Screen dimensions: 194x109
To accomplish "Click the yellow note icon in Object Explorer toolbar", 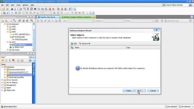I will tap(22, 61).
